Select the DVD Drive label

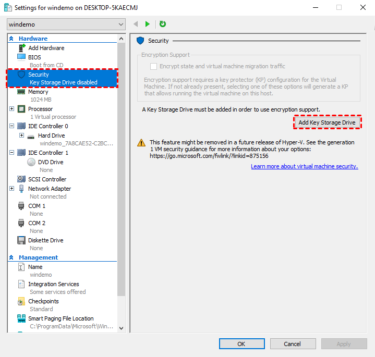pos(51,162)
